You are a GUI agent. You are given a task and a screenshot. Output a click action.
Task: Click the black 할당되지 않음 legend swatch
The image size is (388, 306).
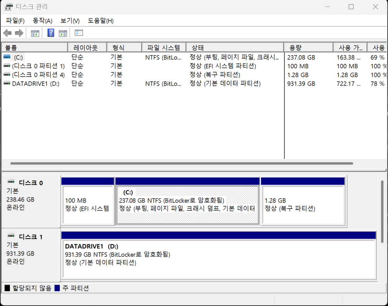pyautogui.click(x=8, y=288)
